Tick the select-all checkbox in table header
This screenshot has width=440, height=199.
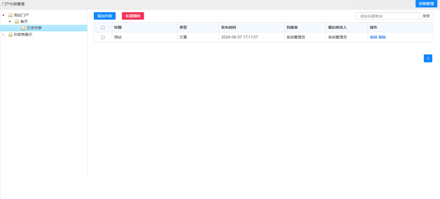(x=103, y=27)
